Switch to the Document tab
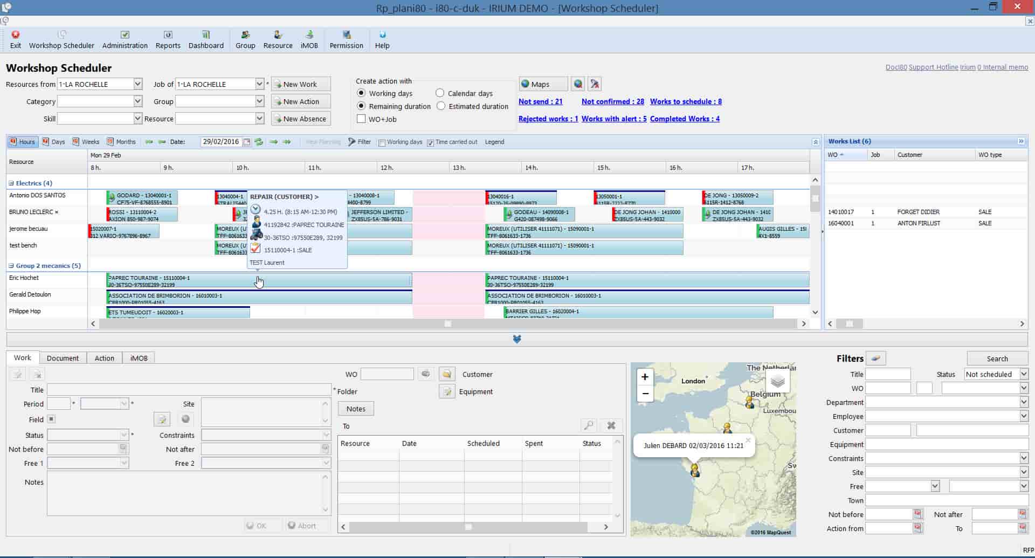1035x558 pixels. tap(63, 357)
